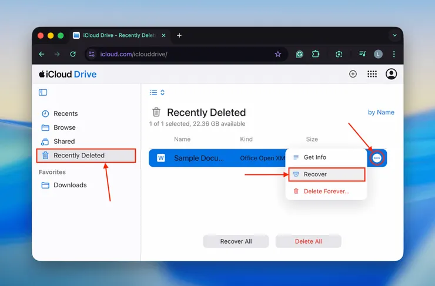Click the Favorites section heading

[x=52, y=172]
